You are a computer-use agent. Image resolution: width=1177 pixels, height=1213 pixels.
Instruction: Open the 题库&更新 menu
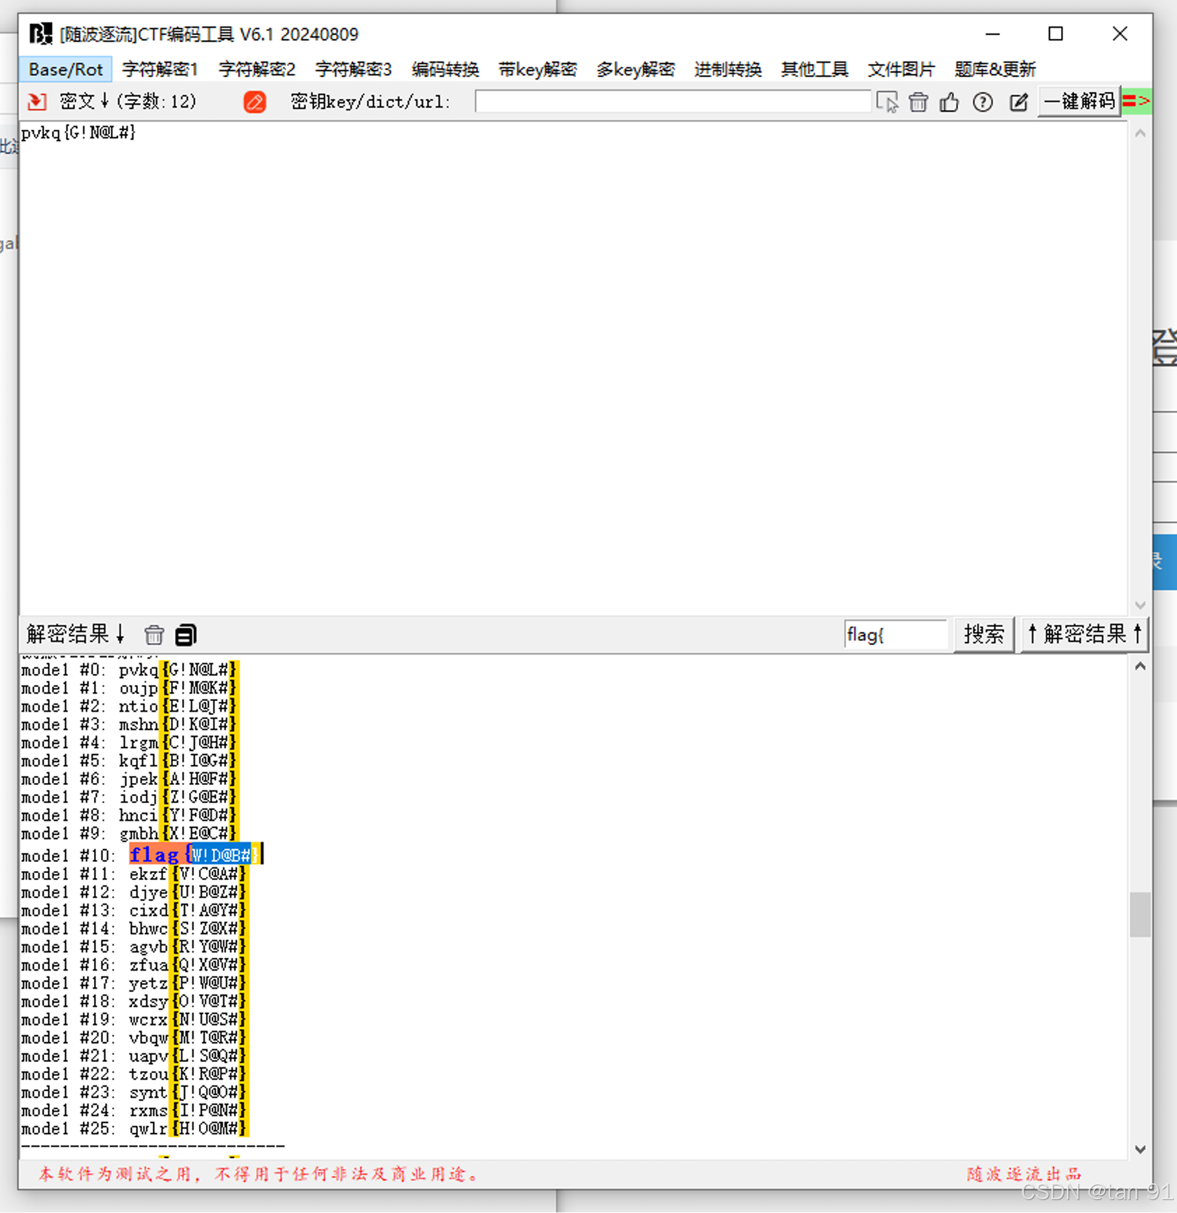tap(995, 69)
